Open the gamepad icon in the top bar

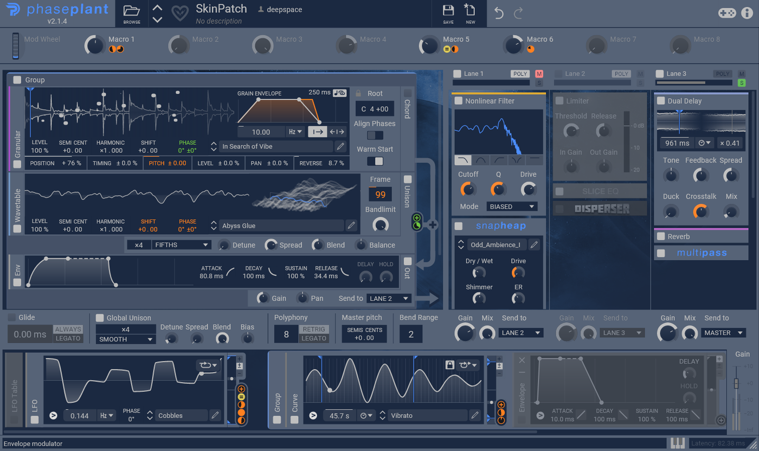click(727, 13)
